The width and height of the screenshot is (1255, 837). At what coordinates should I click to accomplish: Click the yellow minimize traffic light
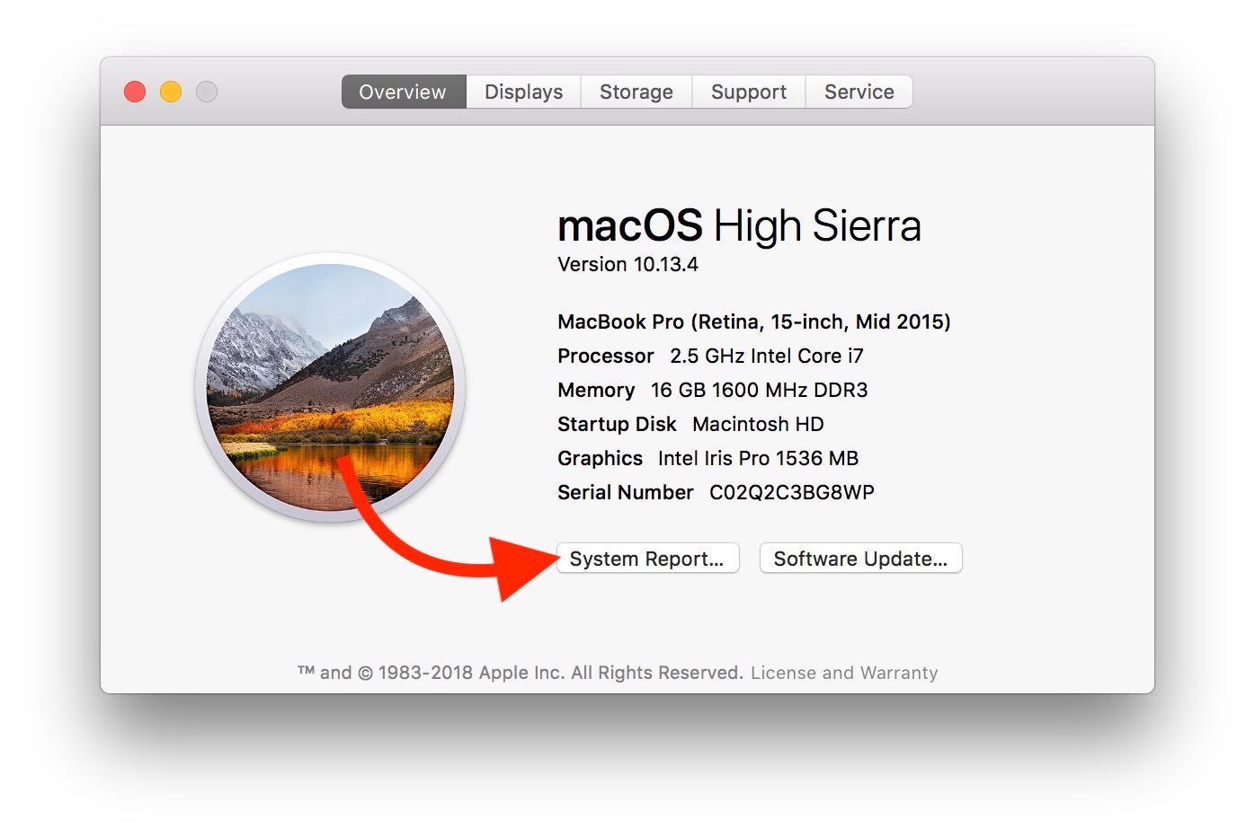[170, 91]
